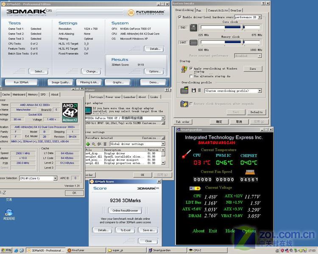
Task: Click the wrench tool icon in RivaTuner
Action: [x=99, y=144]
